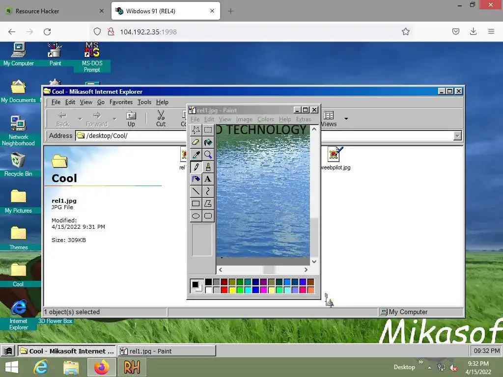Choose the Eraser tool in Paint
This screenshot has height=377, width=503.
coord(196,142)
